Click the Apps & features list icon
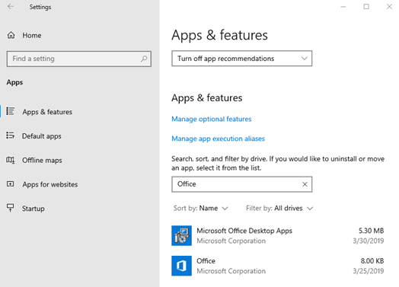 11,111
